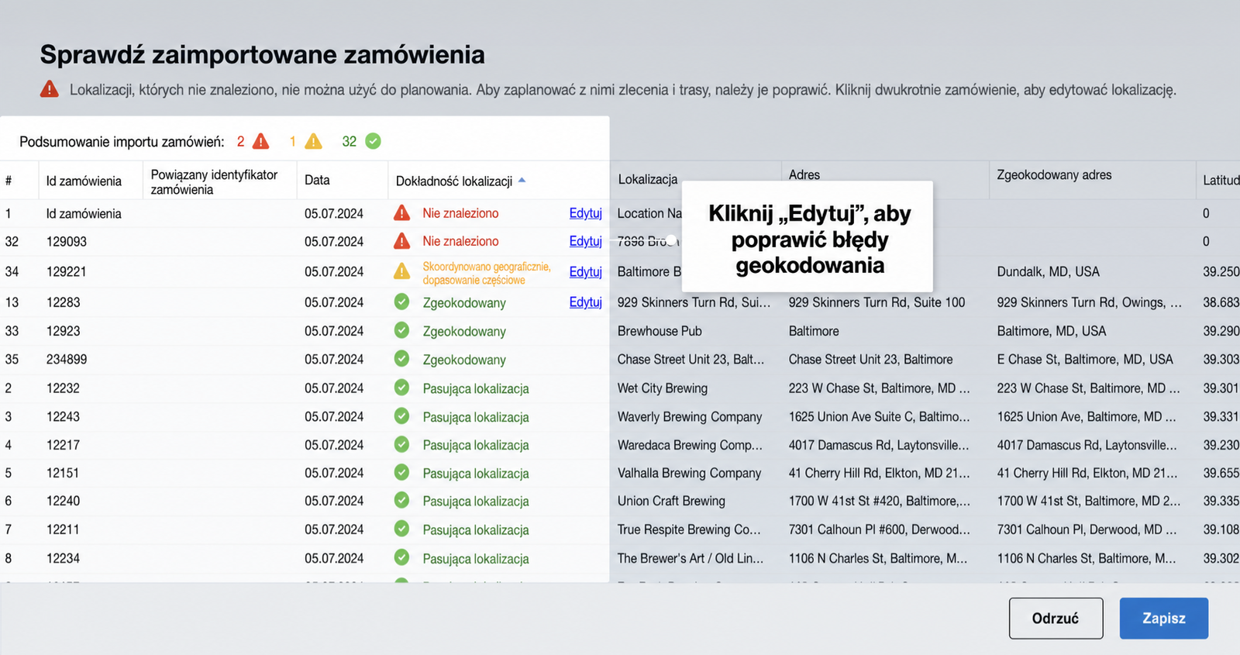Screen dimensions: 1240x655
Task: Click green check icon in order 12151 row
Action: [401, 472]
